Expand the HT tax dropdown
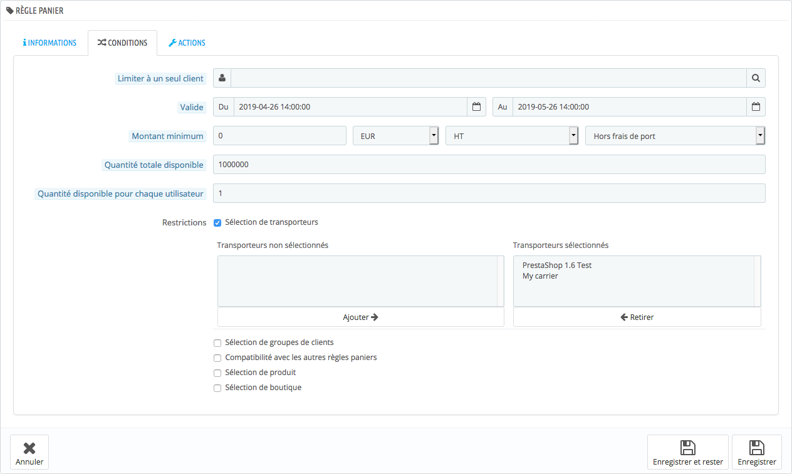The width and height of the screenshot is (792, 474). tap(512, 136)
